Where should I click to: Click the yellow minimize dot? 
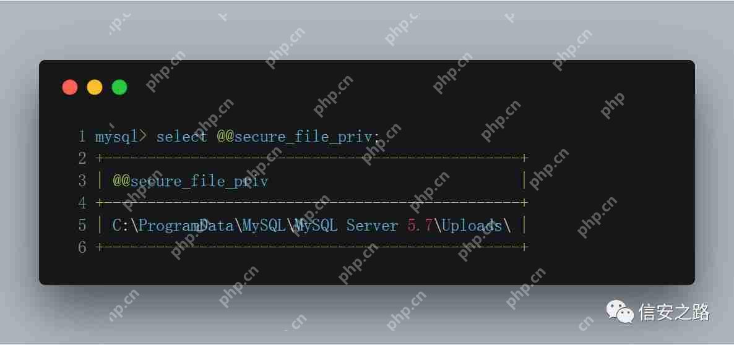click(x=95, y=87)
